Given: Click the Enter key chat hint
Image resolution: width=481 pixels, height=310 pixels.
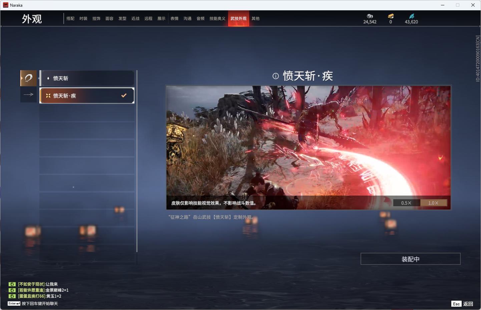Looking at the screenshot, I should 33,303.
